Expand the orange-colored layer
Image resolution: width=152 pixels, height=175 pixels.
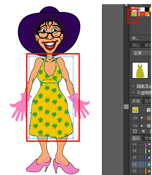pos(149,171)
